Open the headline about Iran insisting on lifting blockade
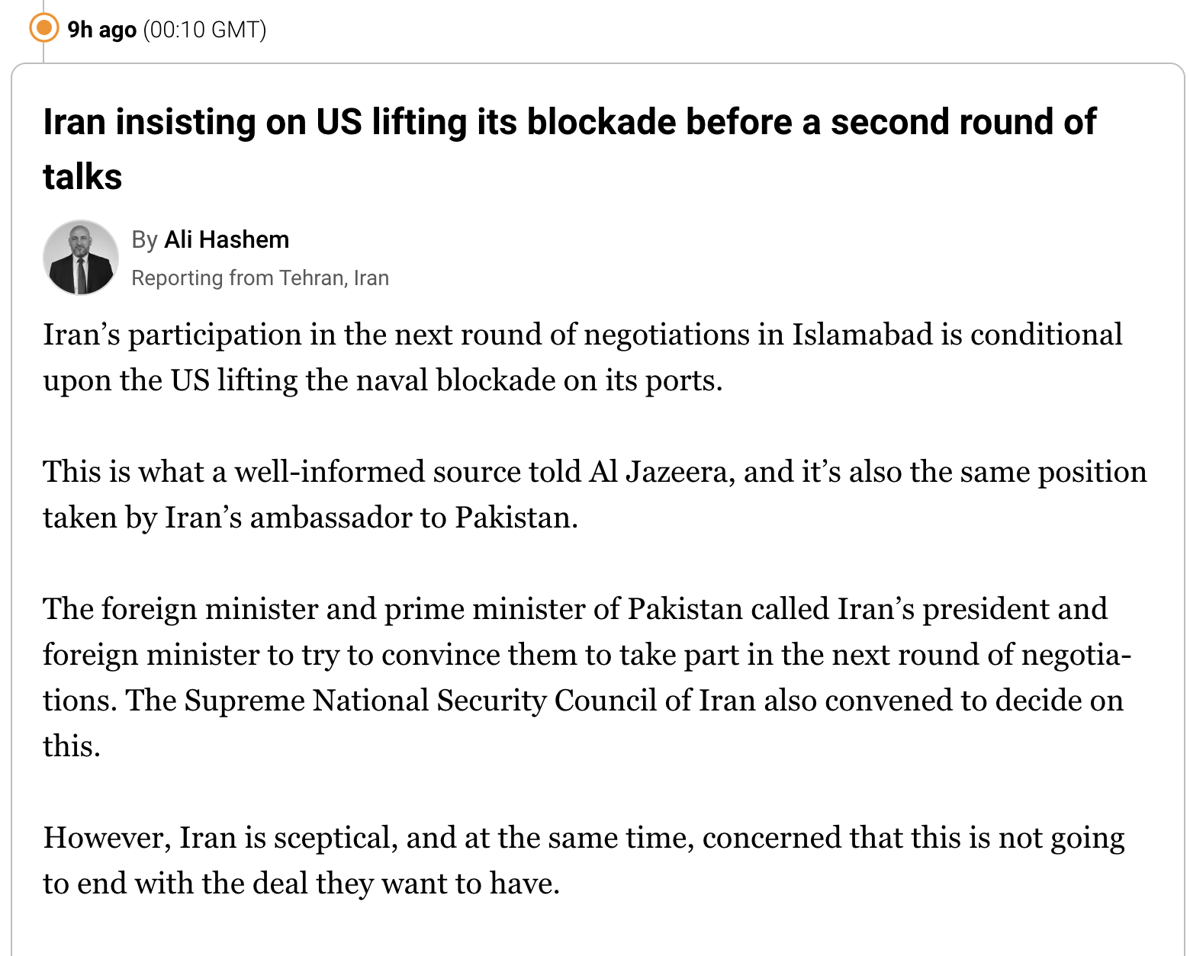Viewport: 1190px width, 956px height. 569,149
